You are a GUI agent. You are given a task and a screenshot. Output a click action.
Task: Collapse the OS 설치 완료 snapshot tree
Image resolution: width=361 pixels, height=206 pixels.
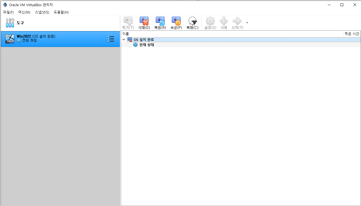[124, 40]
